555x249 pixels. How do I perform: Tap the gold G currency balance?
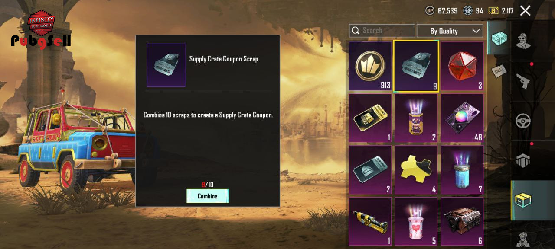point(501,11)
